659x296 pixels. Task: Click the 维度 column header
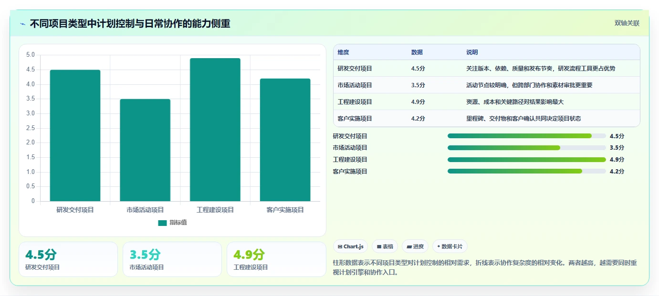[344, 52]
